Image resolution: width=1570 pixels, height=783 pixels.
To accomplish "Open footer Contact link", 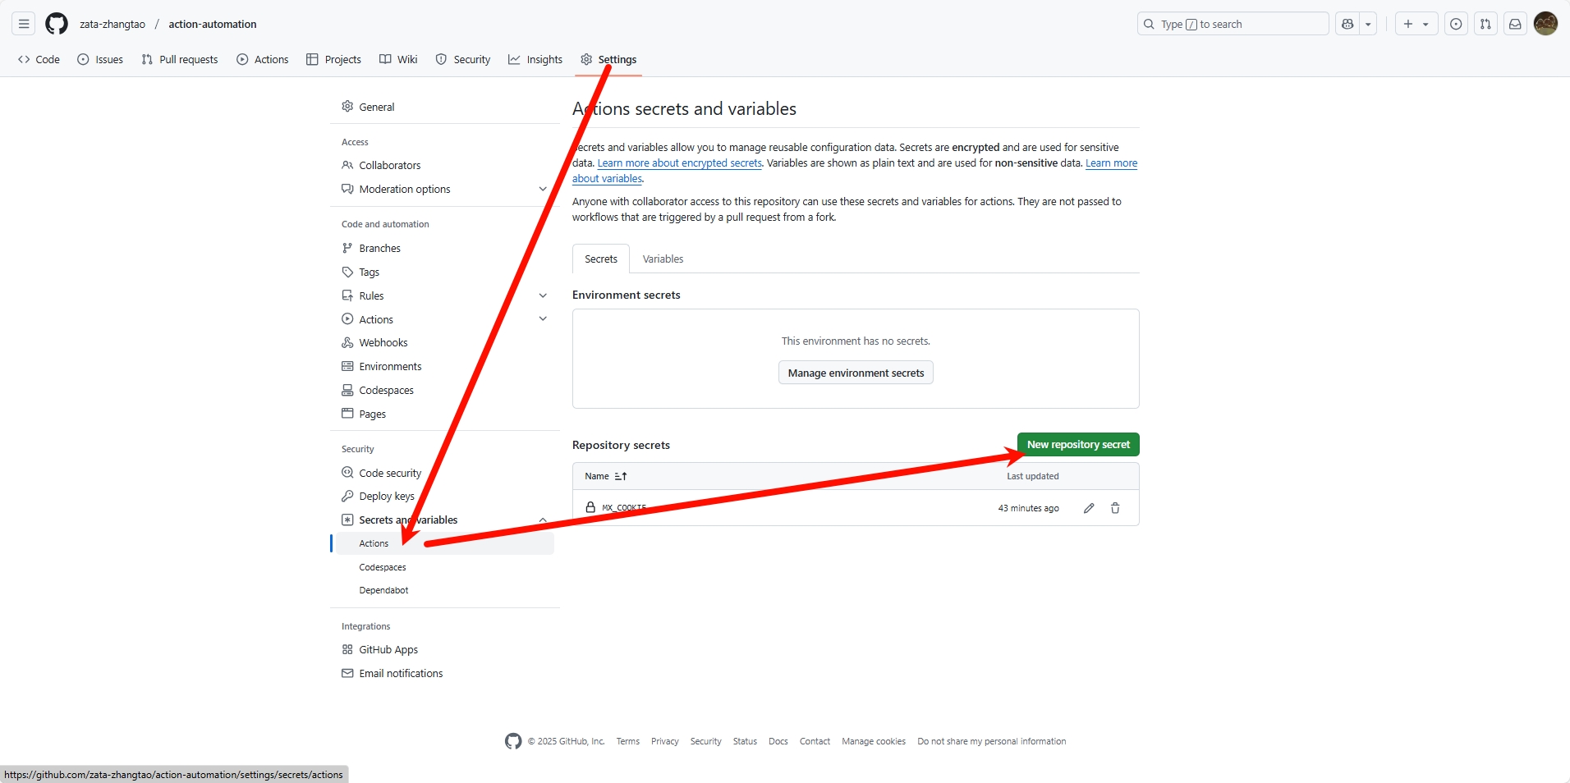I will (815, 741).
